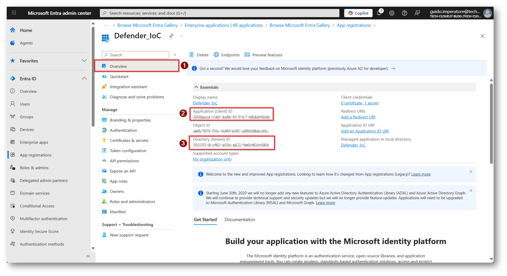This screenshot has height=276, width=507.
Task: Open Endpoints from the toolbar
Action: 227,55
